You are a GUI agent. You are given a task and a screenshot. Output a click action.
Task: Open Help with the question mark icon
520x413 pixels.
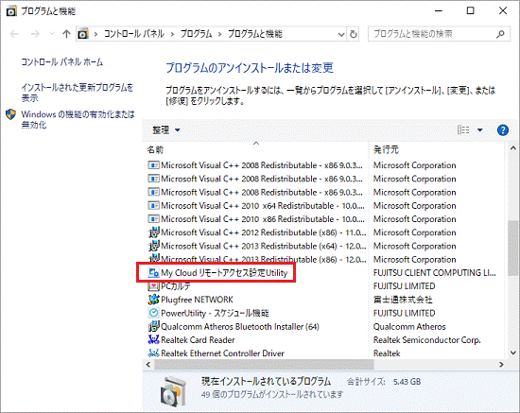coord(503,129)
